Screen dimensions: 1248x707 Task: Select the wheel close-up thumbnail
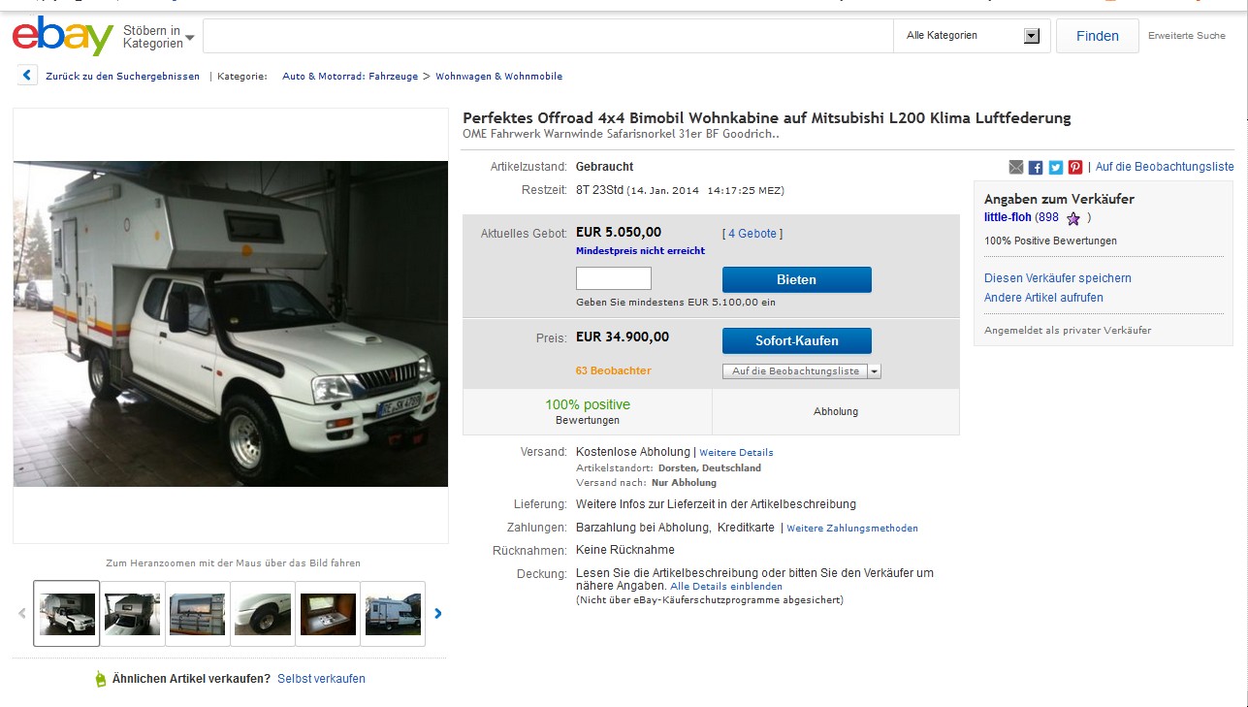point(264,613)
